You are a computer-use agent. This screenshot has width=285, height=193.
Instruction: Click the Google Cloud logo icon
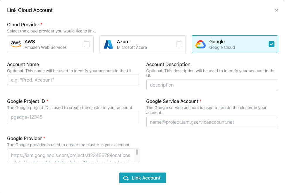point(201,44)
